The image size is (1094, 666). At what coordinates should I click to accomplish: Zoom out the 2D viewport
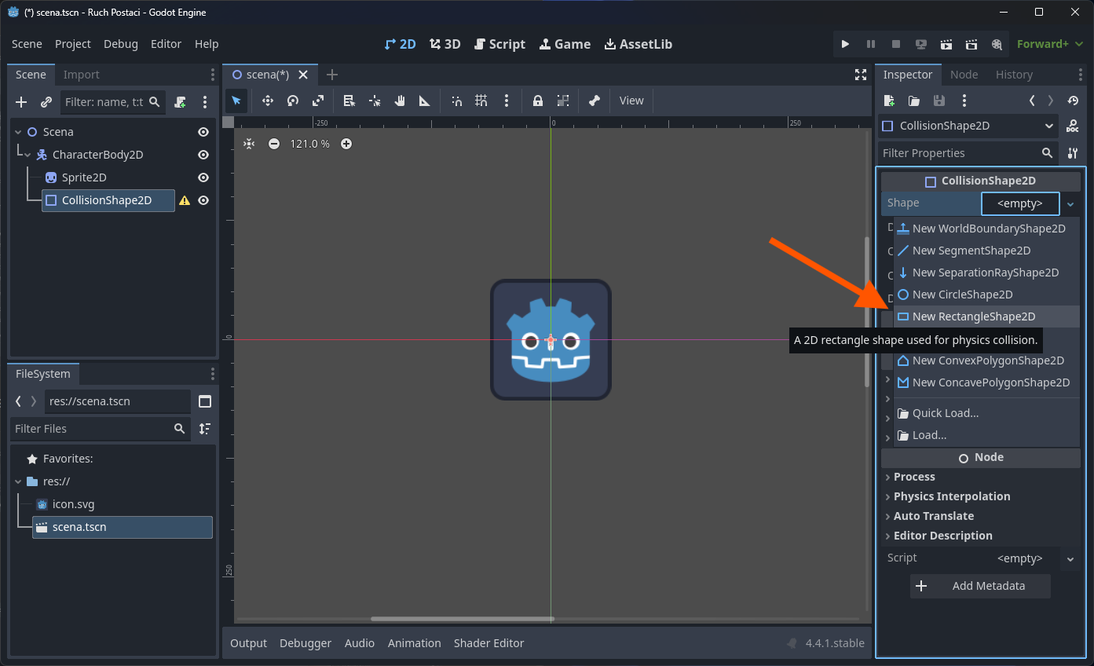tap(274, 144)
